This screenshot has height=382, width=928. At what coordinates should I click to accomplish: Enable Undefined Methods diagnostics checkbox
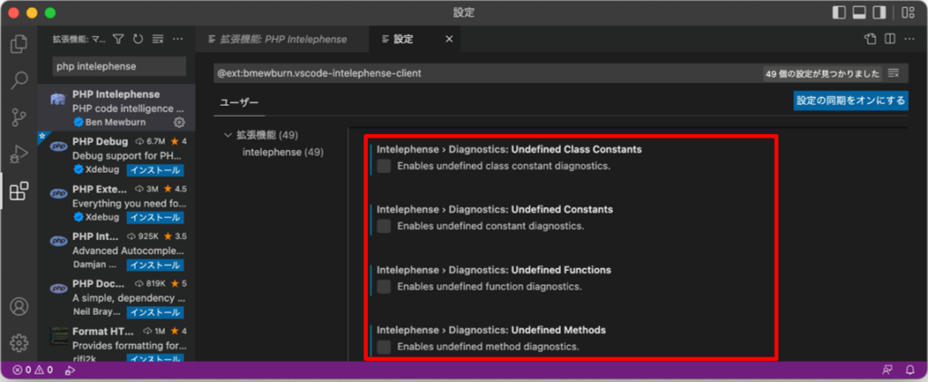point(383,347)
